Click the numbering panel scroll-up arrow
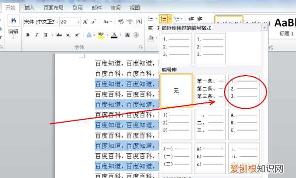The image size is (296, 178). 264,28
